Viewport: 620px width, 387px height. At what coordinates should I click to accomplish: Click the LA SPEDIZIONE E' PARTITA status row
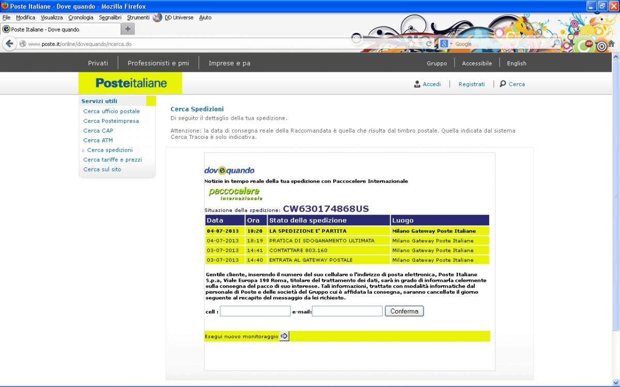[x=347, y=231]
